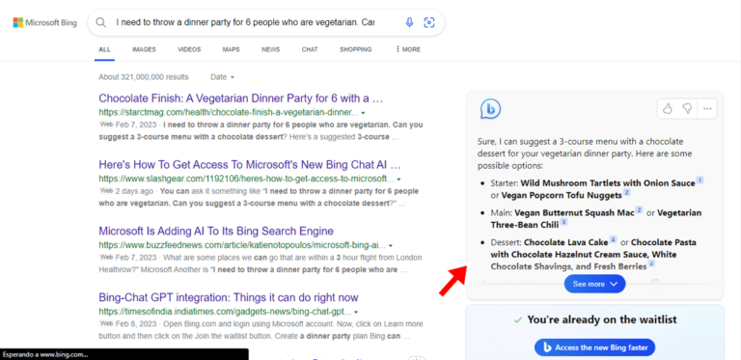Click the Bing chat bubble logo

[x=490, y=109]
